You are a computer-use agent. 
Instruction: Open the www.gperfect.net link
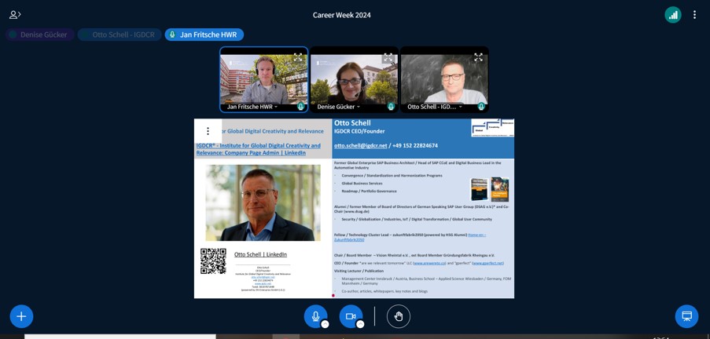point(487,263)
